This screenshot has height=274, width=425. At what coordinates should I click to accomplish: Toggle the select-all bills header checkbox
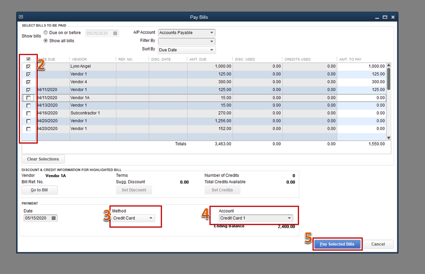pyautogui.click(x=29, y=59)
